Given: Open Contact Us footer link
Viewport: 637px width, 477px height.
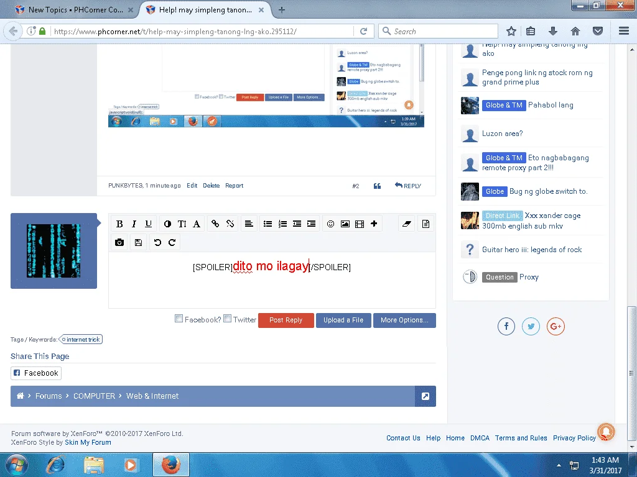Looking at the screenshot, I should (x=403, y=438).
